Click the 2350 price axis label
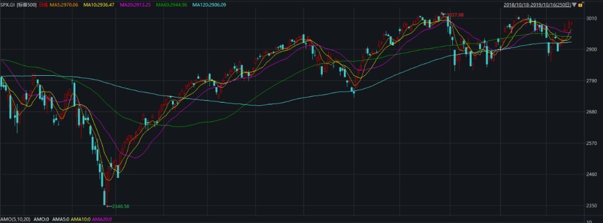 coord(590,206)
